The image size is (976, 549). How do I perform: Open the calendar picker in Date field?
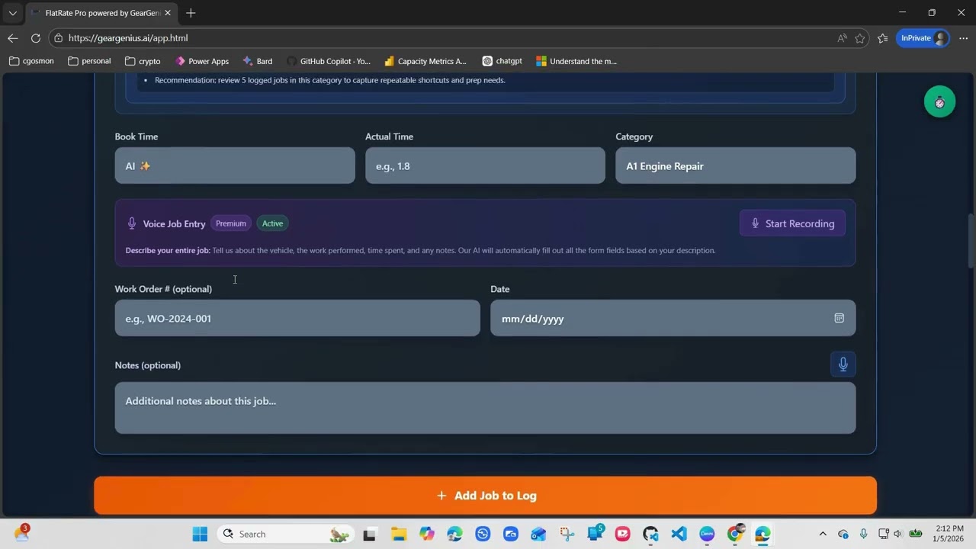click(x=839, y=318)
